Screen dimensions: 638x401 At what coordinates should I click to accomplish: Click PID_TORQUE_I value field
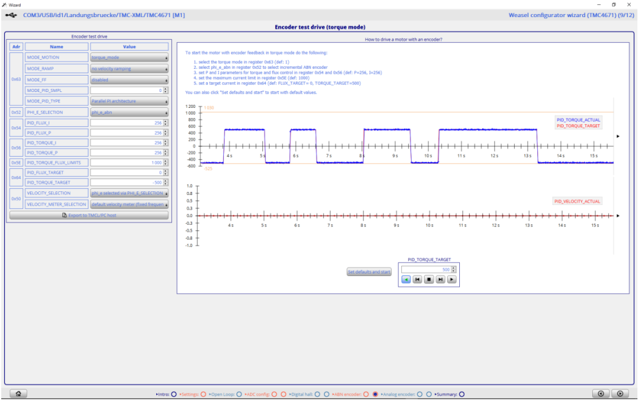coord(126,143)
